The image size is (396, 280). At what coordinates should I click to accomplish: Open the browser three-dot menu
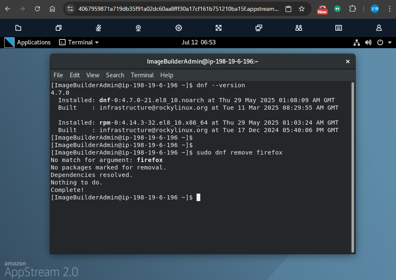390,9
